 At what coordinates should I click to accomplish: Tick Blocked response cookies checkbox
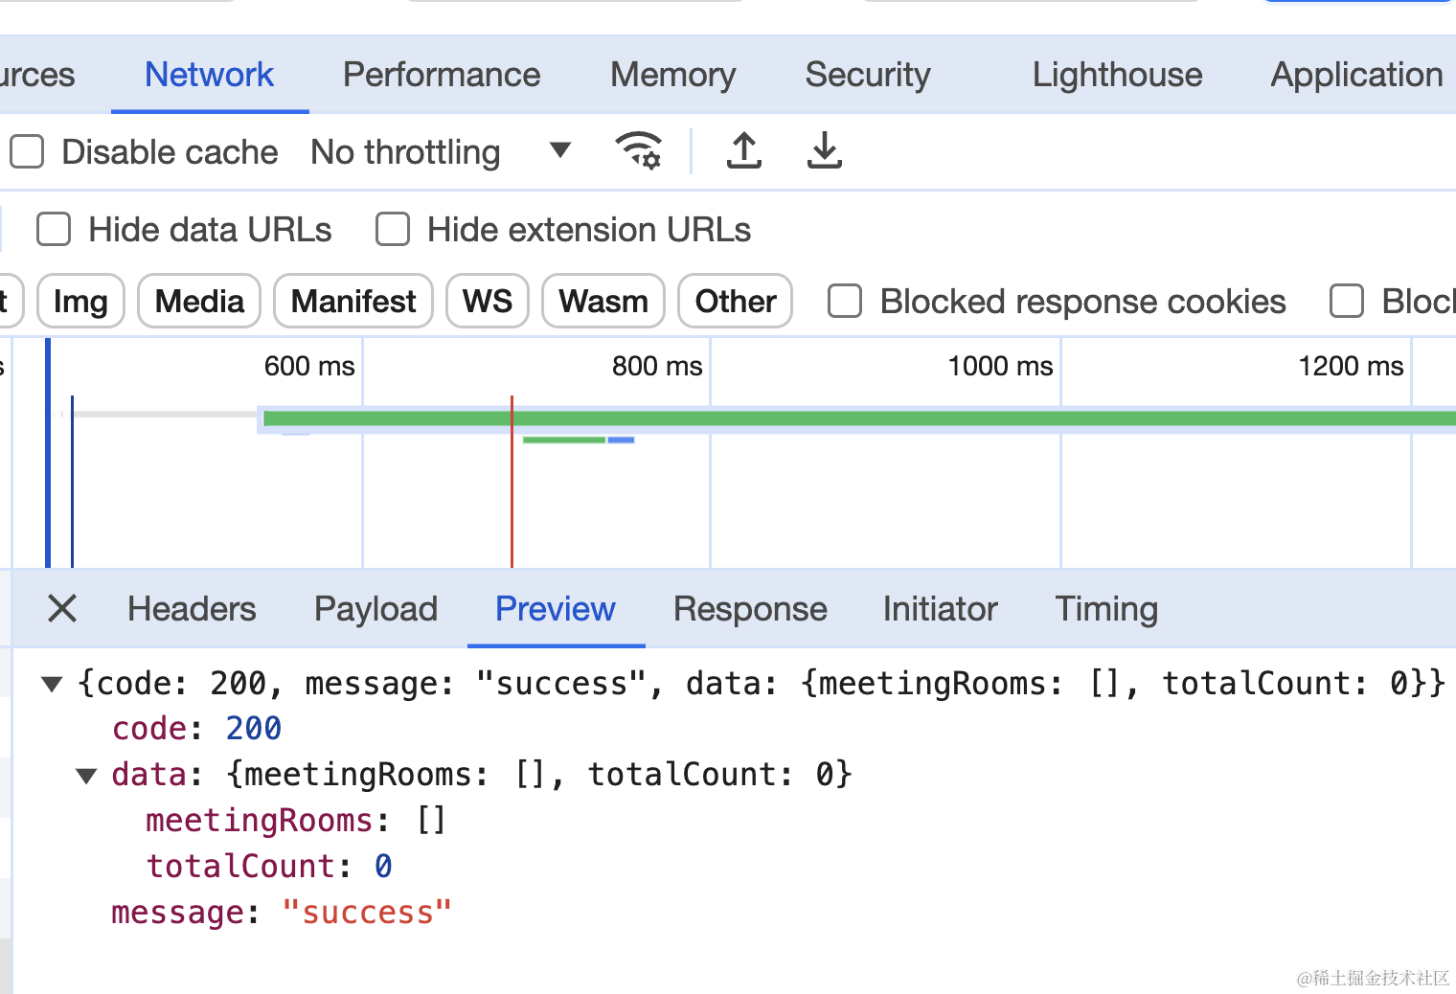coord(845,301)
